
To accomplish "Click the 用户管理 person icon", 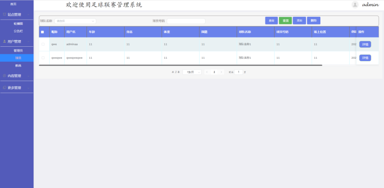I will point(4,42).
